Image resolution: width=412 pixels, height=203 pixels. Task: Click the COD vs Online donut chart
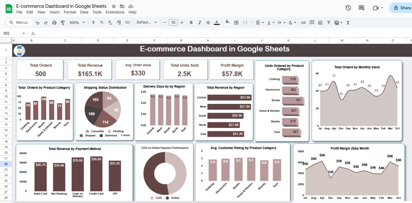165,173
